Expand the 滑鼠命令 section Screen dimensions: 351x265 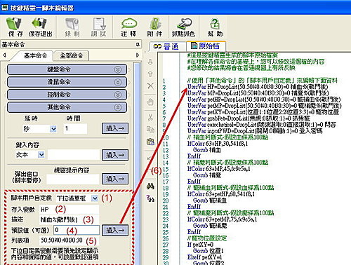click(67, 82)
